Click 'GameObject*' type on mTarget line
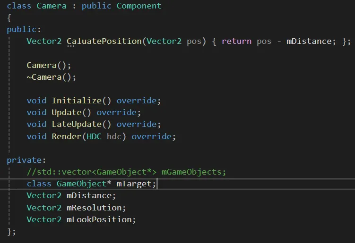Screen dimensions: 355x243 point(84,184)
